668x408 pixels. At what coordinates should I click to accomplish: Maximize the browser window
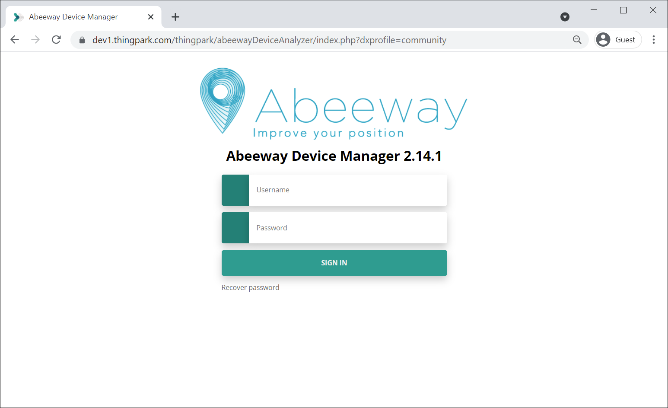(623, 10)
